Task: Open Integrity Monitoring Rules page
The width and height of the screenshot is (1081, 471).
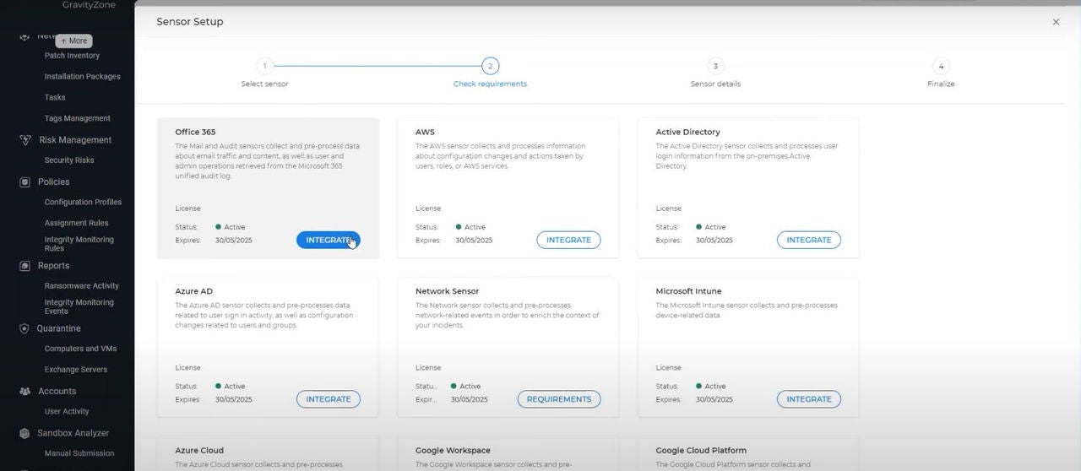Action: 79,244
